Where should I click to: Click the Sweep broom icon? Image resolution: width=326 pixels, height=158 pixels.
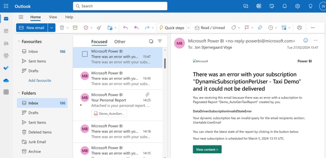click(99, 28)
